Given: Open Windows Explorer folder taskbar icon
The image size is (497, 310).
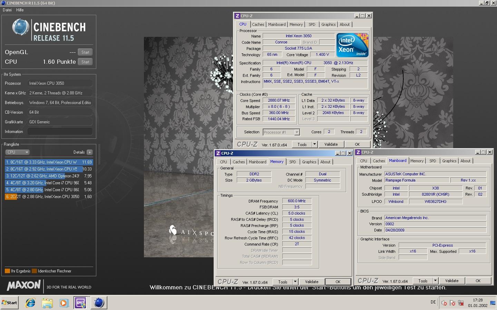Looking at the screenshot, I should [47, 303].
